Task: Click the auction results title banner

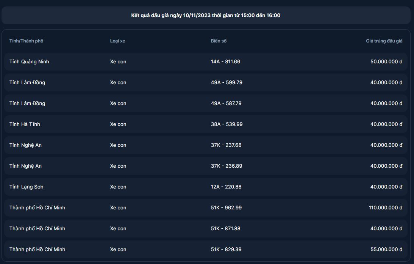Action: click(x=206, y=16)
